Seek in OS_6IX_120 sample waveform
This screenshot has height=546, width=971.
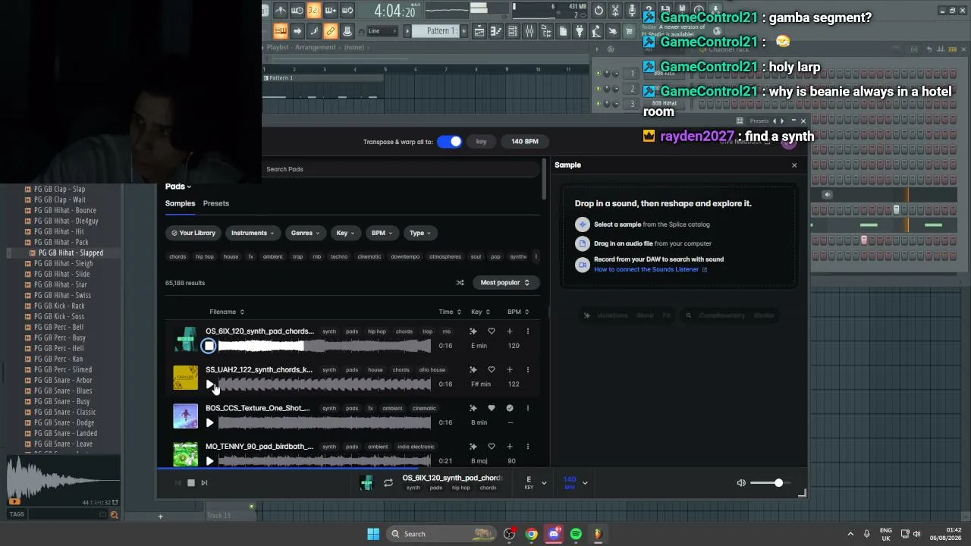[x=325, y=347]
